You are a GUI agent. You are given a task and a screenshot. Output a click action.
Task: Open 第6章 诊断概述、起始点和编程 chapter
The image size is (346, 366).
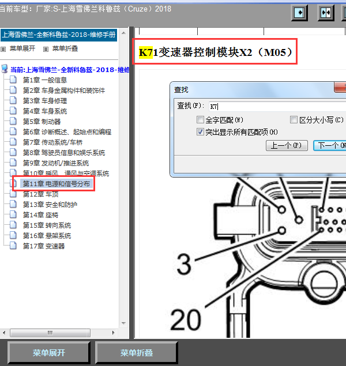[67, 132]
